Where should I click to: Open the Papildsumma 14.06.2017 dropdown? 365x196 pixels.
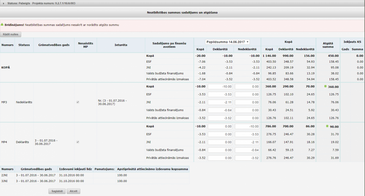(x=227, y=42)
